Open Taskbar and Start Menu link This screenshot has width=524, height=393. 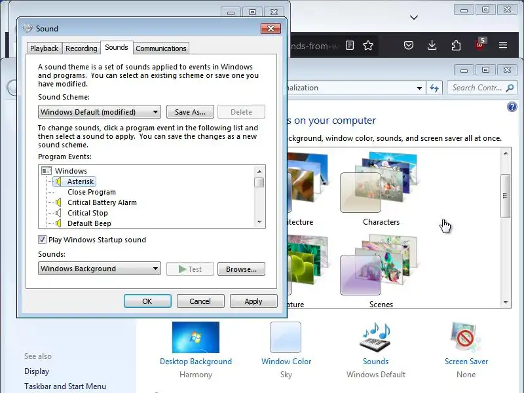[x=65, y=386]
